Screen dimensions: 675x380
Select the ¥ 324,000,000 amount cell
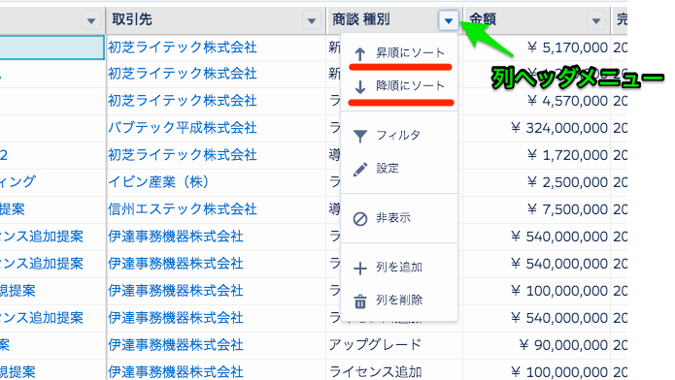pyautogui.click(x=536, y=128)
